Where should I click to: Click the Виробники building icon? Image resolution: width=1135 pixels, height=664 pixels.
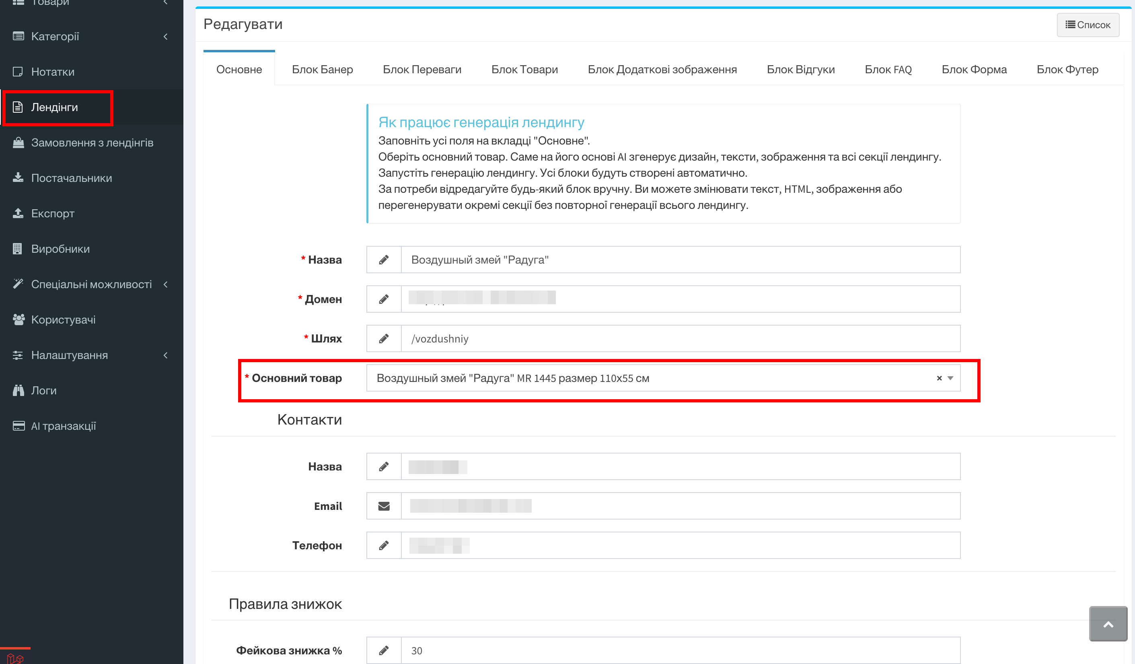(x=18, y=249)
